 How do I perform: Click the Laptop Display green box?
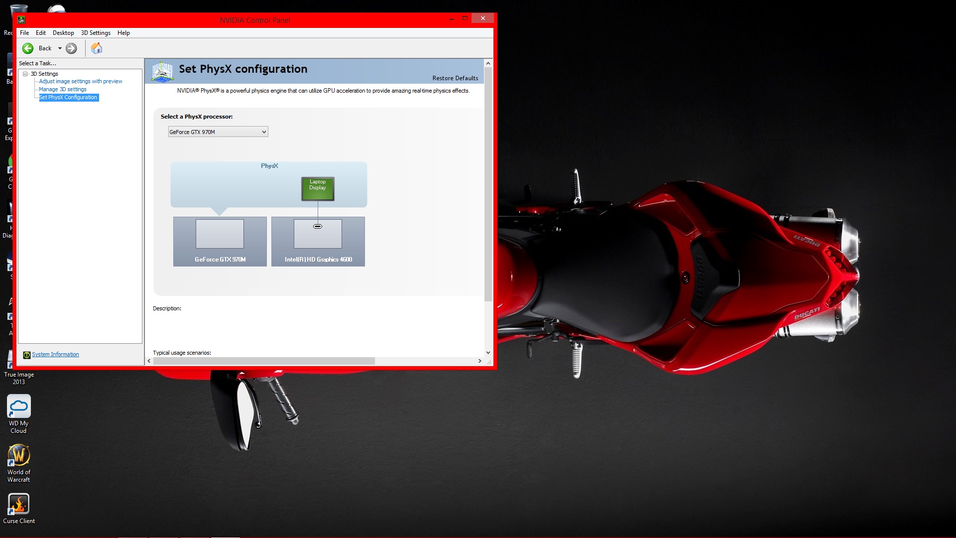click(x=318, y=189)
